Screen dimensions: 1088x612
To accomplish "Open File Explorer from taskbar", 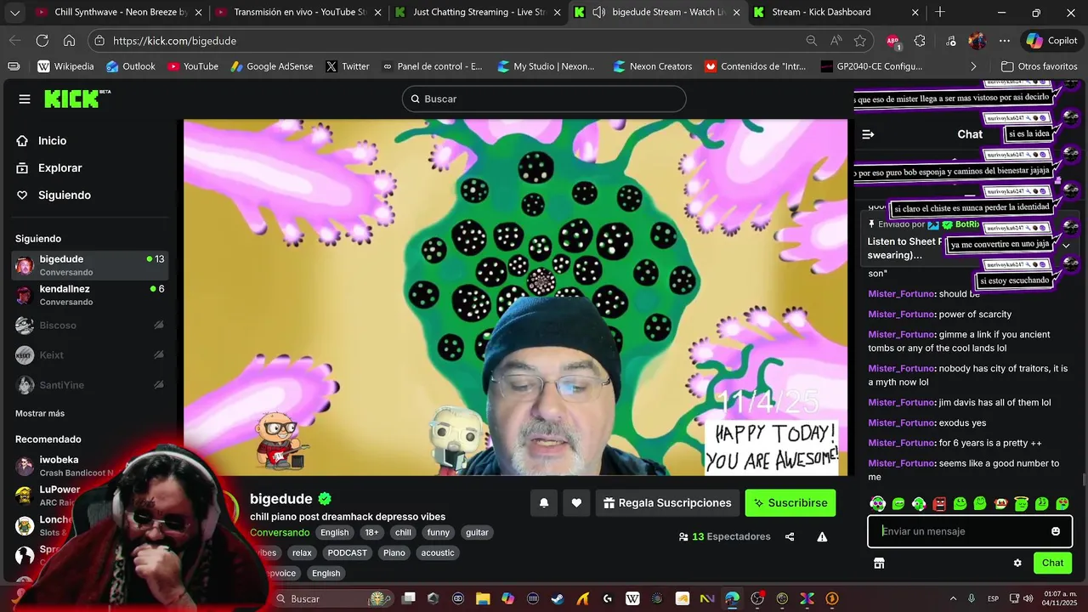I will click(483, 598).
